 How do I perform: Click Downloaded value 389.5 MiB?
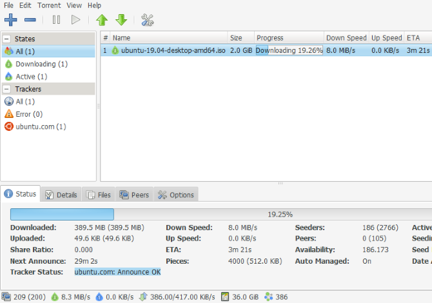[x=110, y=228]
